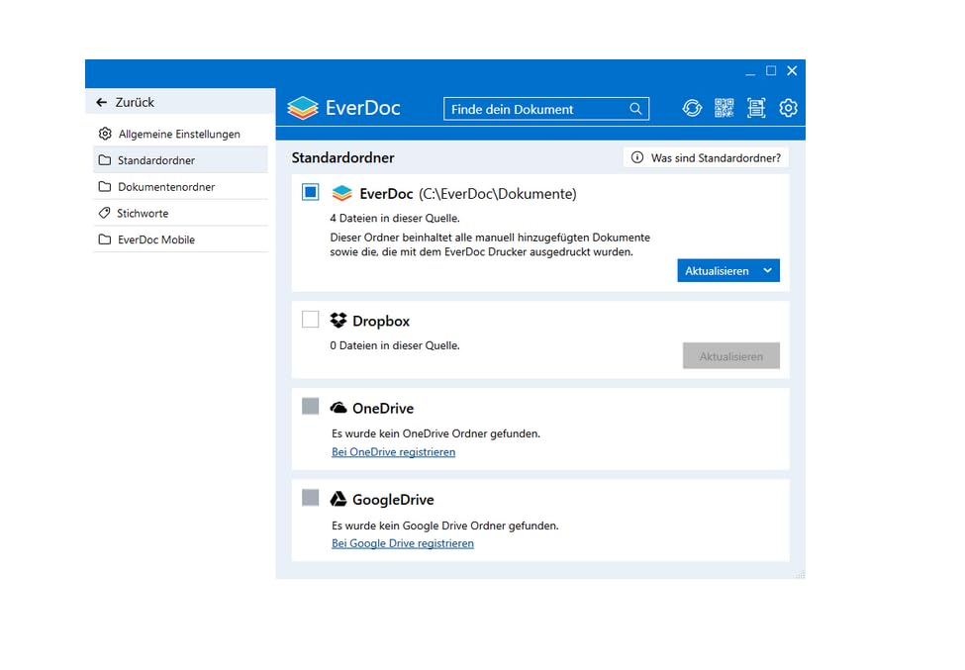Click the resize grip at window corner
This screenshot has height=670, width=965.
click(x=800, y=573)
